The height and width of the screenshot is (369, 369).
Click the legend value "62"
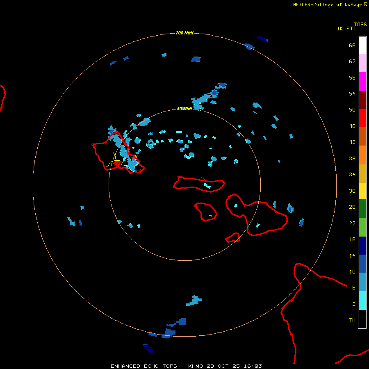tap(352, 61)
